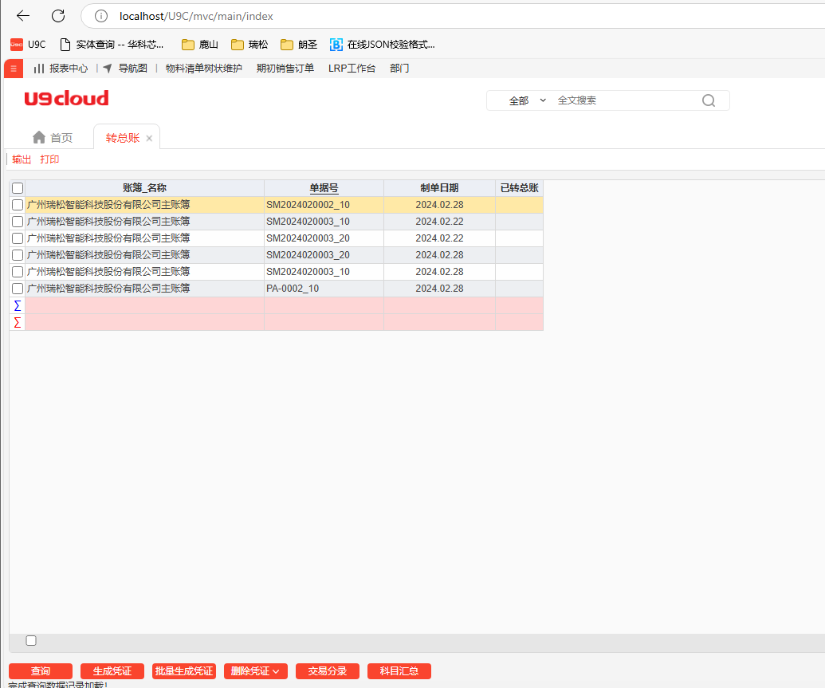Image resolution: width=825 pixels, height=688 pixels.
Task: Open 报表中心 chart icon in toolbar
Action: (38, 69)
